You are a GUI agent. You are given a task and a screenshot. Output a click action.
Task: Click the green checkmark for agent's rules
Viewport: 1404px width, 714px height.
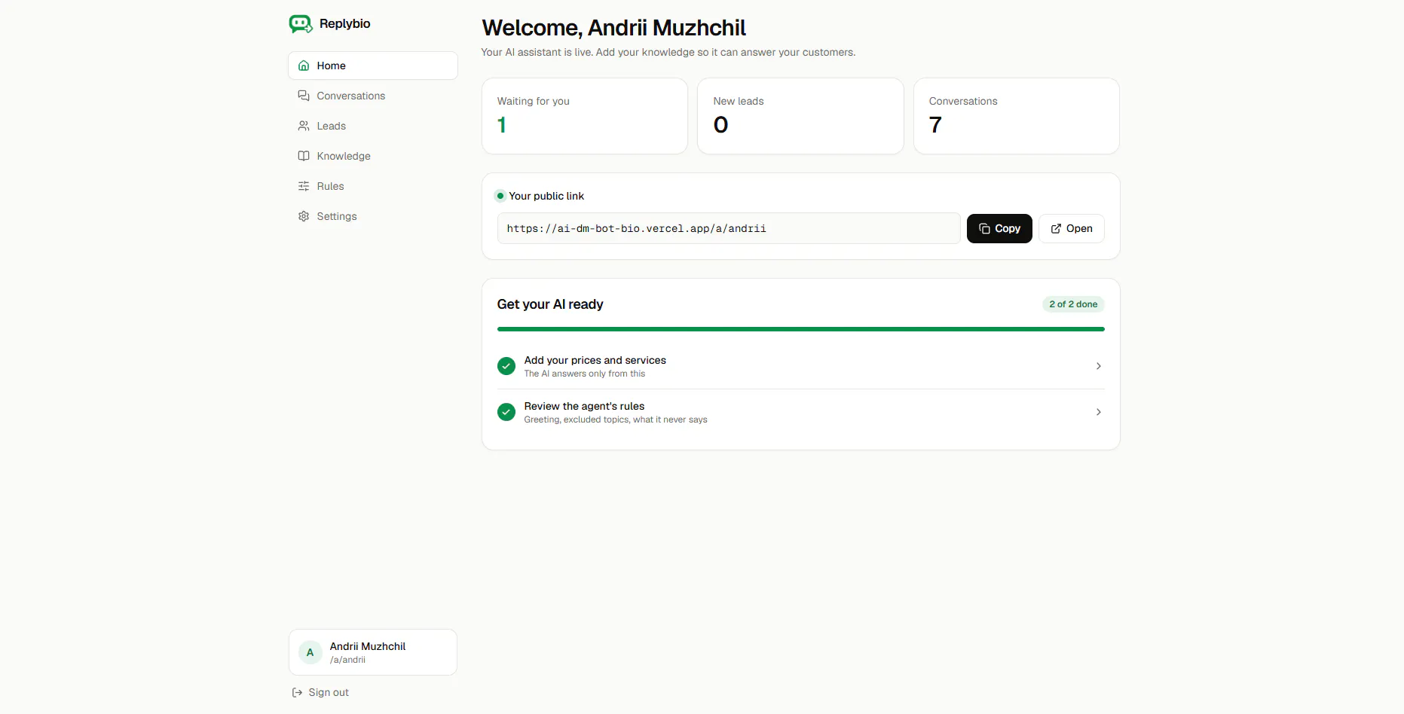(x=506, y=412)
